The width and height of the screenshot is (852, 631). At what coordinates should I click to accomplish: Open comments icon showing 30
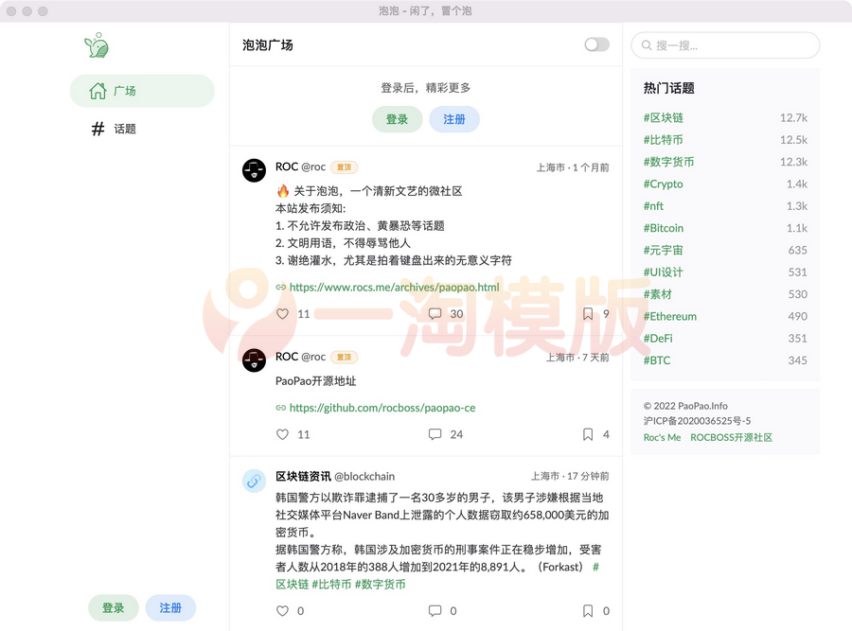[435, 314]
